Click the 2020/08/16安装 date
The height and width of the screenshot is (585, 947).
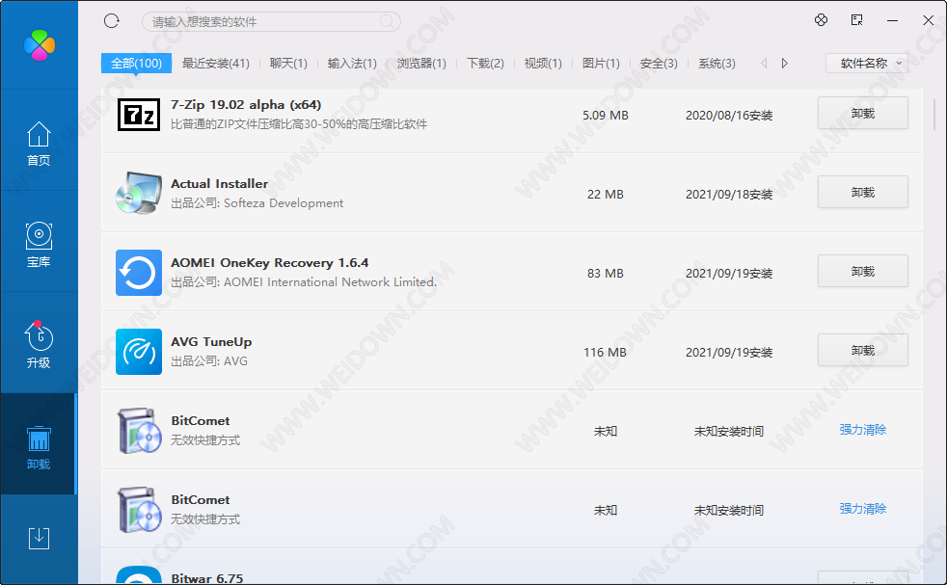(x=729, y=115)
